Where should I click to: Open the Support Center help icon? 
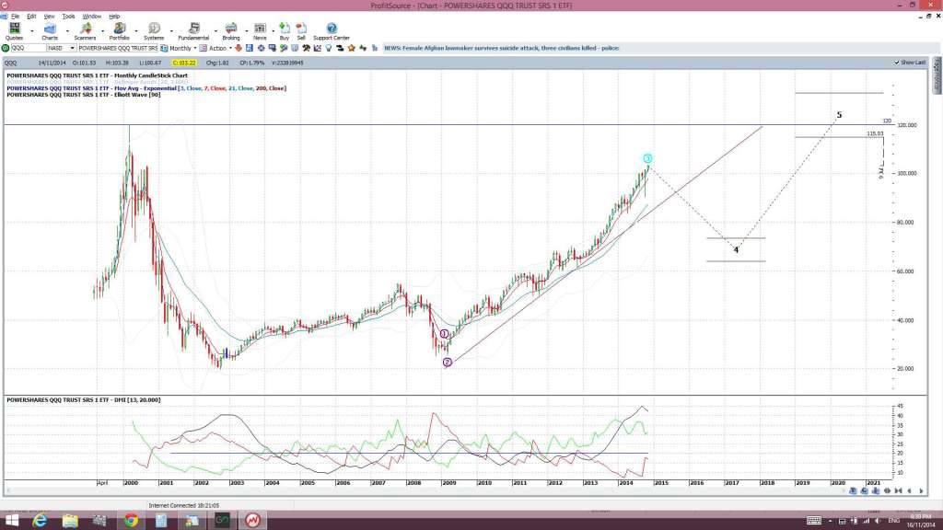pos(332,30)
